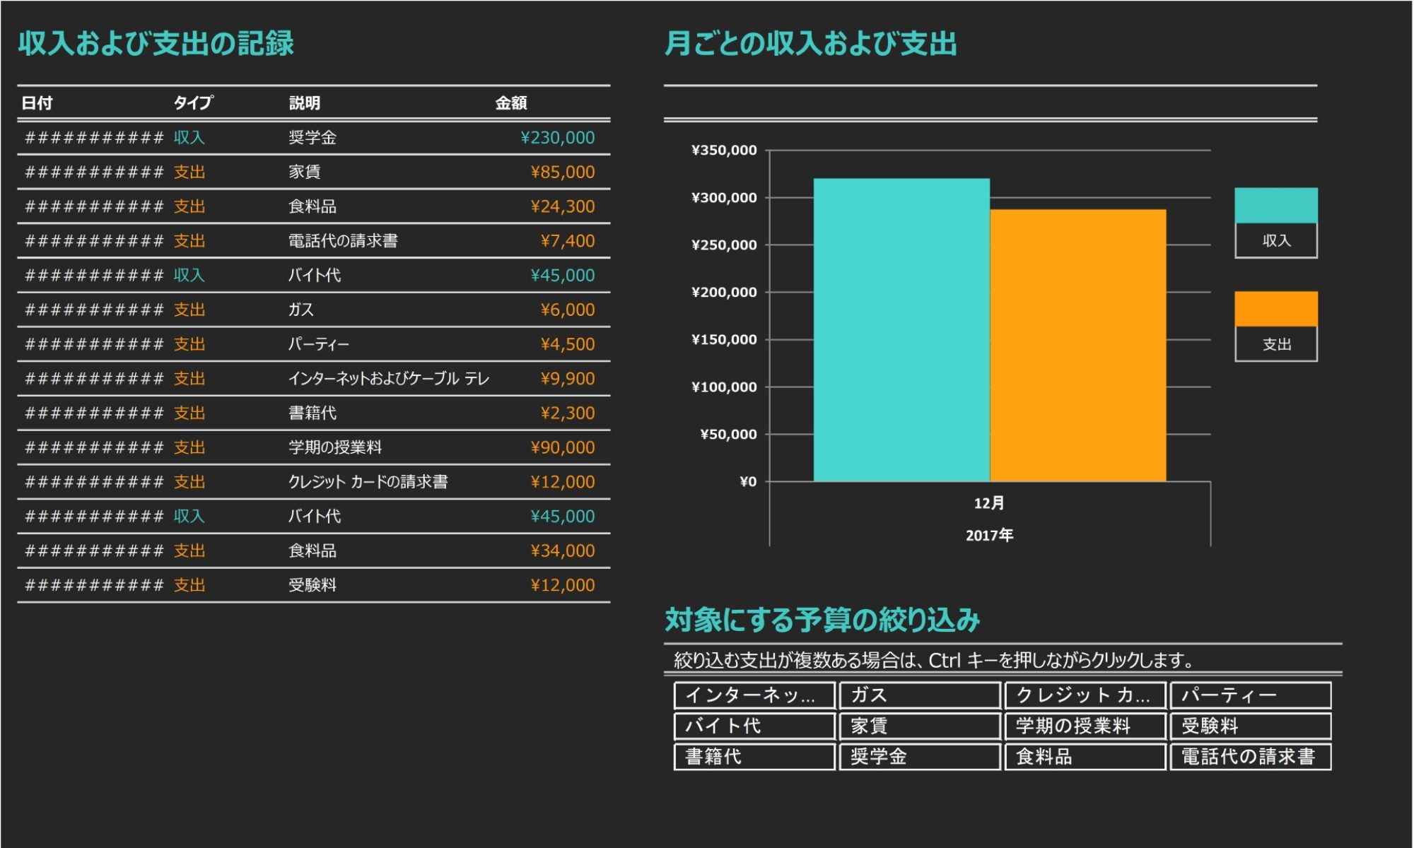
Task: Click the 受験料 slicer item
Action: point(1251,726)
